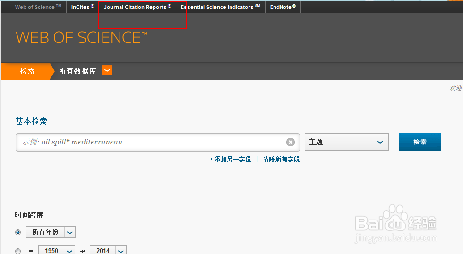Image resolution: width=463 pixels, height=254 pixels.
Task: Click the 所有数据库 database label
Action: [x=77, y=71]
